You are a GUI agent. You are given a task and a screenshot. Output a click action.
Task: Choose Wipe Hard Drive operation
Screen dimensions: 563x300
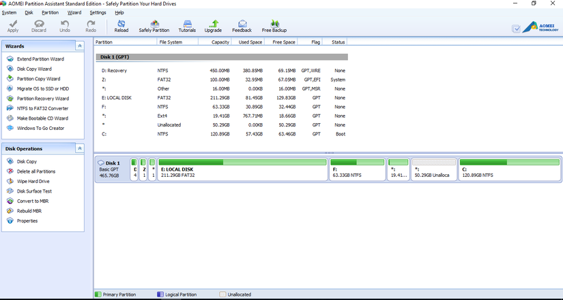pos(33,181)
